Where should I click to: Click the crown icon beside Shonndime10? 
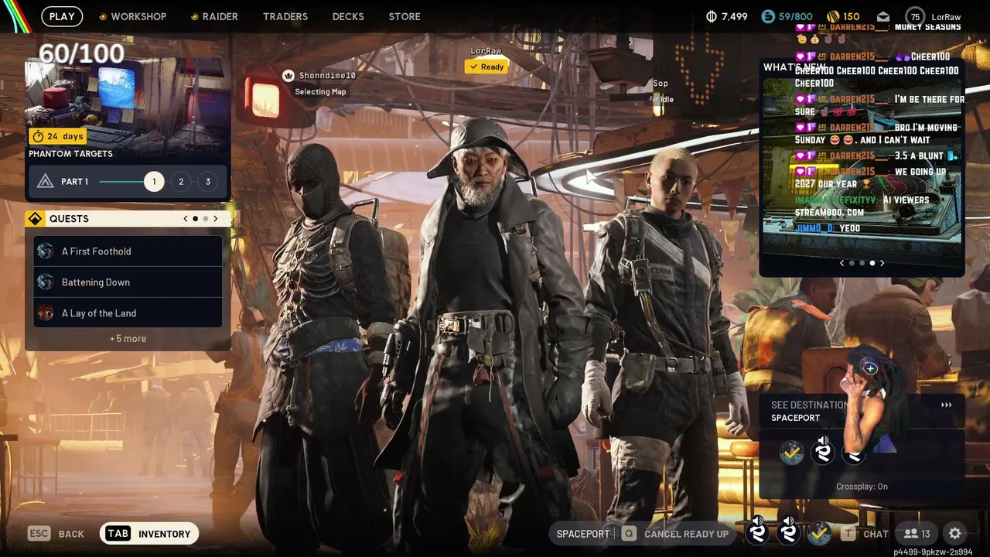[288, 76]
